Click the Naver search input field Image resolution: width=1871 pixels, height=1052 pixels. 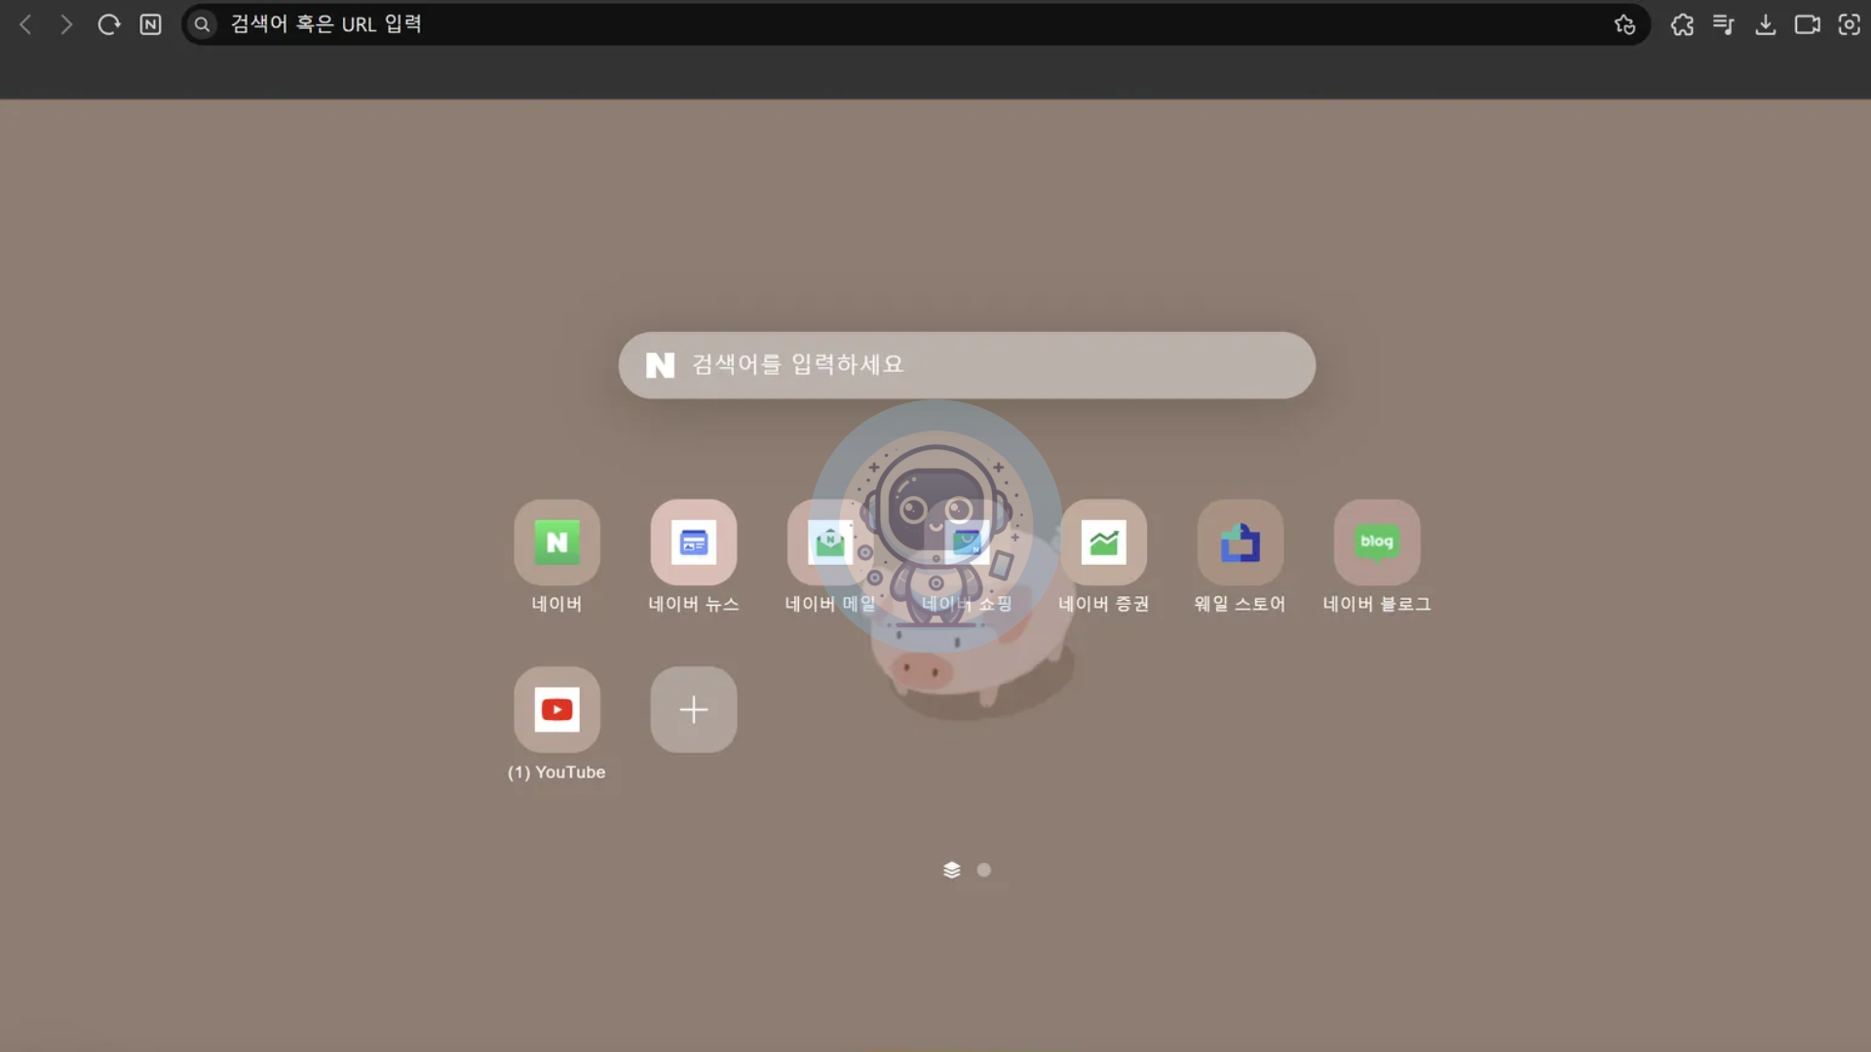tap(968, 363)
